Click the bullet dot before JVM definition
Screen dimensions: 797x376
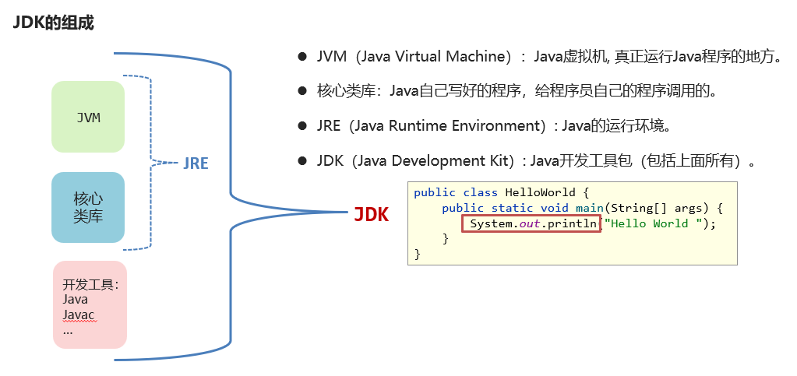point(302,58)
